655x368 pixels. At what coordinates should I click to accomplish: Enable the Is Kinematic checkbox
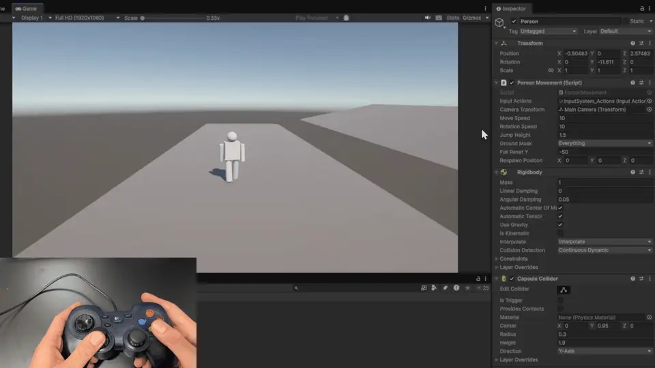(560, 233)
